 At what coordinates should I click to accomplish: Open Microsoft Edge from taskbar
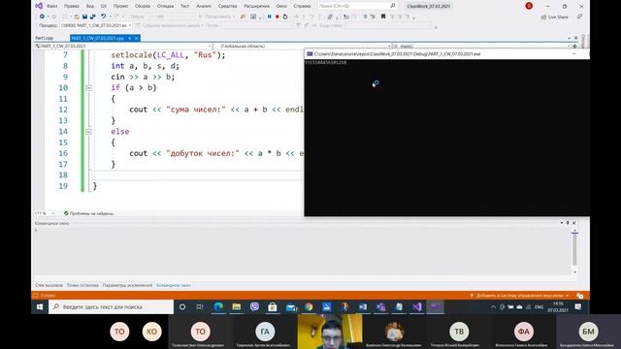pos(218,306)
